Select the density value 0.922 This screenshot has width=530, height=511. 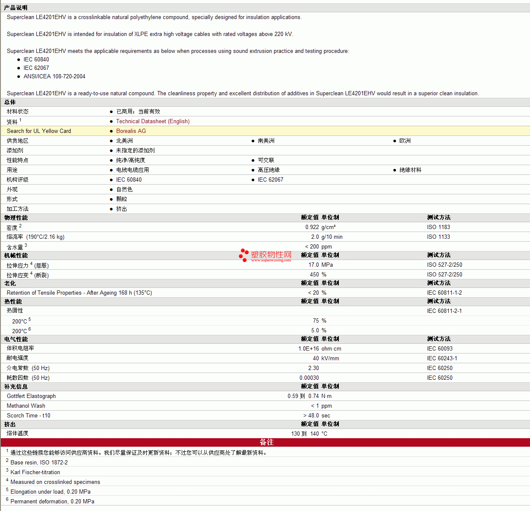(x=312, y=227)
